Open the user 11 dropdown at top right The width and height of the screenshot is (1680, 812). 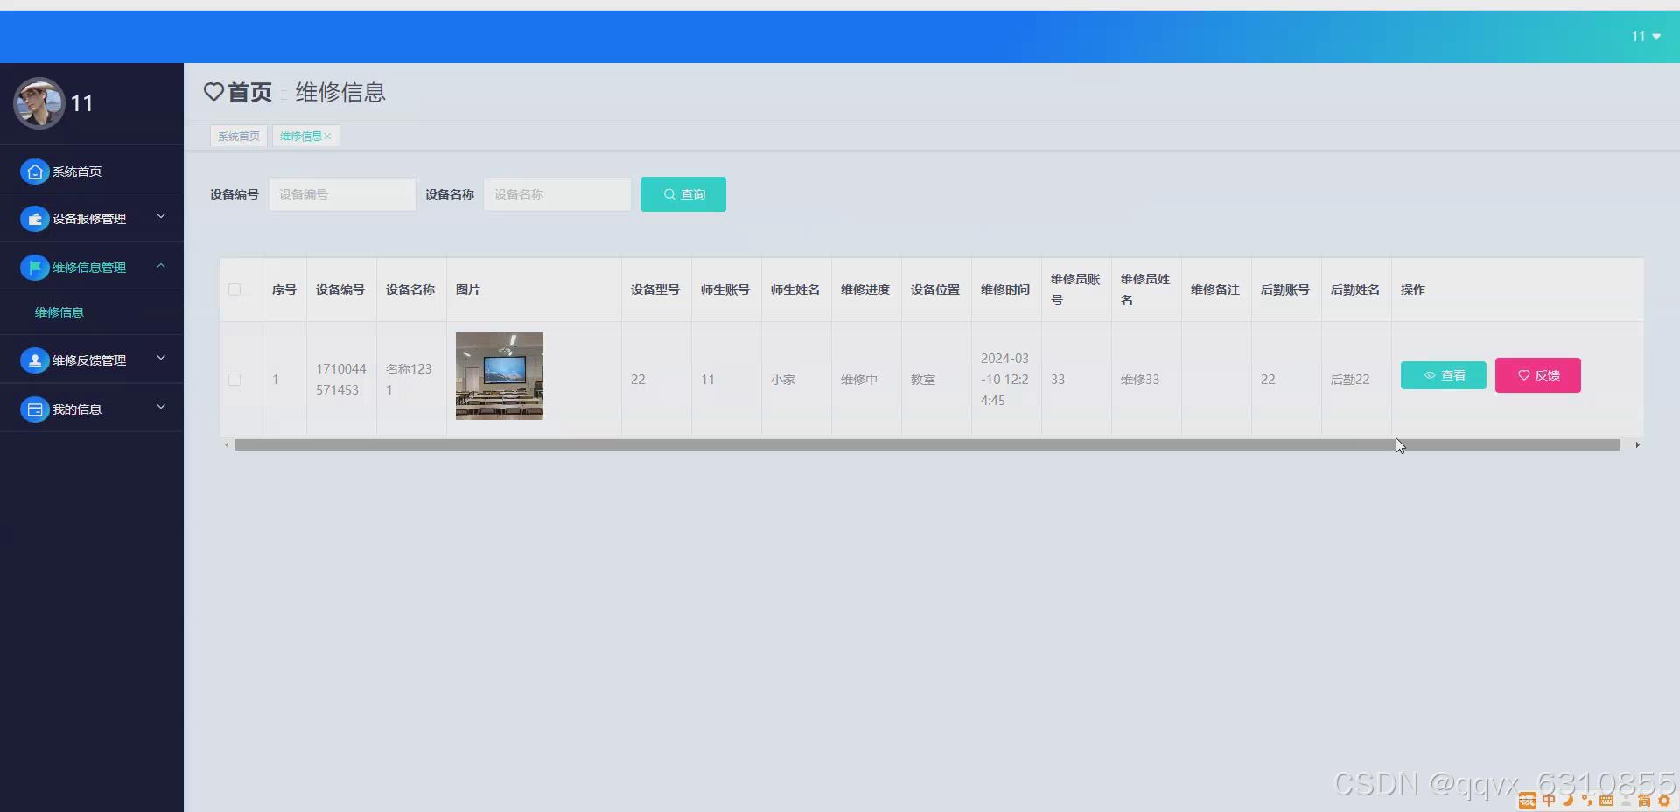(x=1646, y=37)
